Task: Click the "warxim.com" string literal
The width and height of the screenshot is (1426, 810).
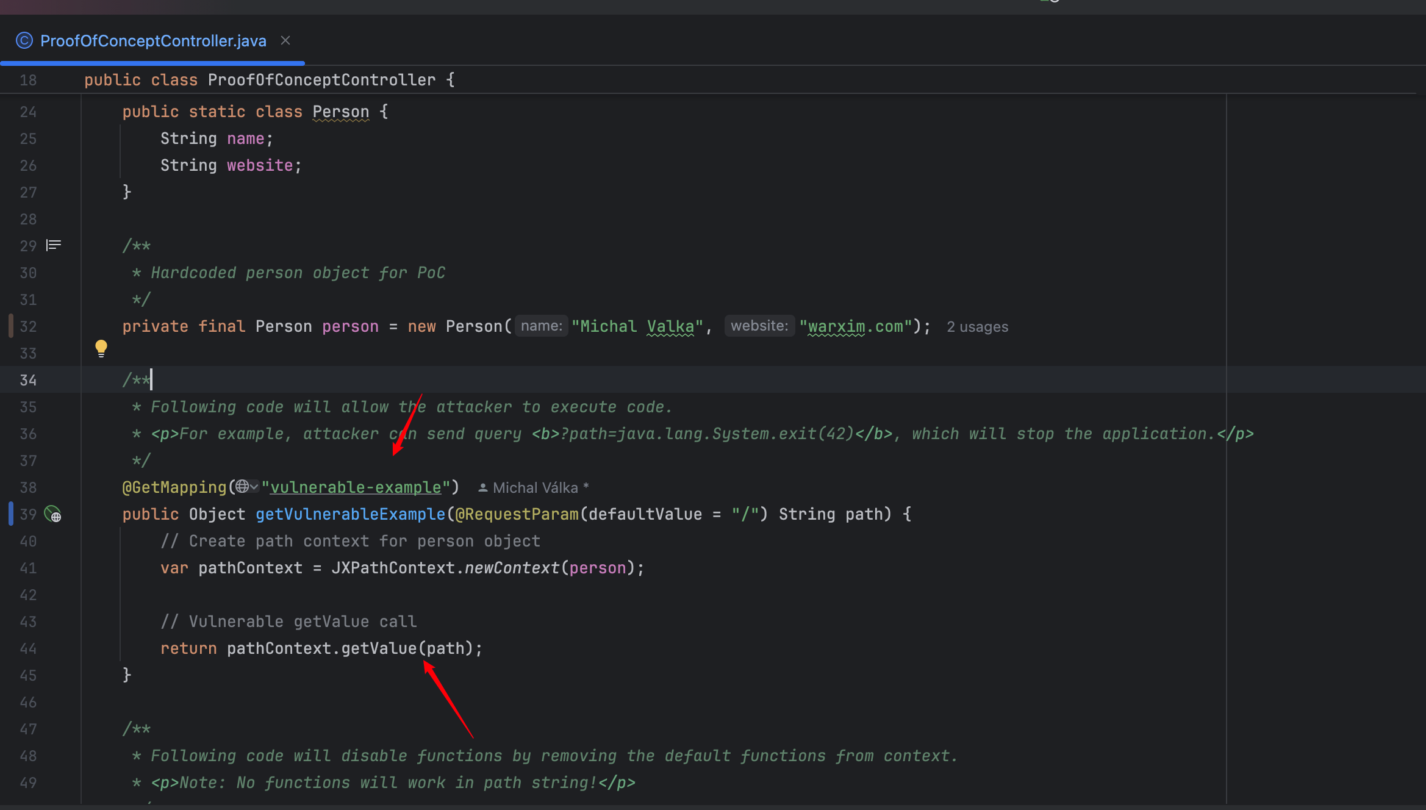Action: point(856,326)
